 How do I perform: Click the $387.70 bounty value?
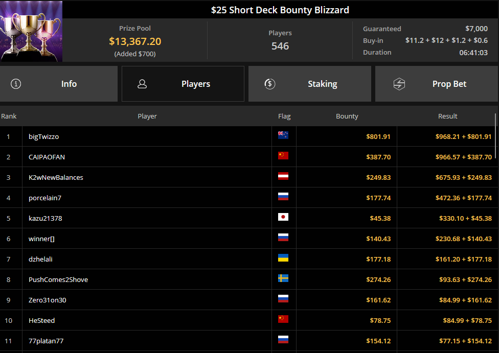click(378, 157)
